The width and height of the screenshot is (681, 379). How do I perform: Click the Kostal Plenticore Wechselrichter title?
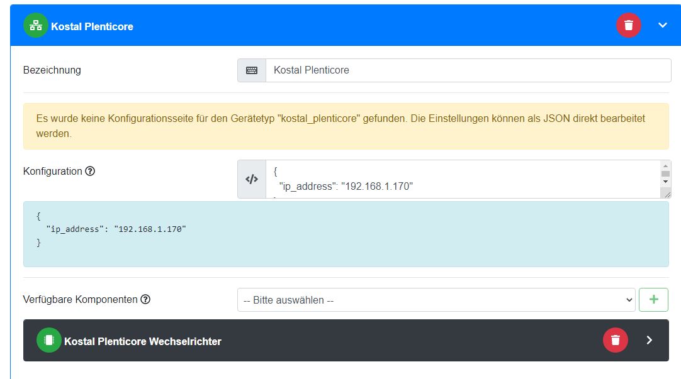click(x=143, y=341)
